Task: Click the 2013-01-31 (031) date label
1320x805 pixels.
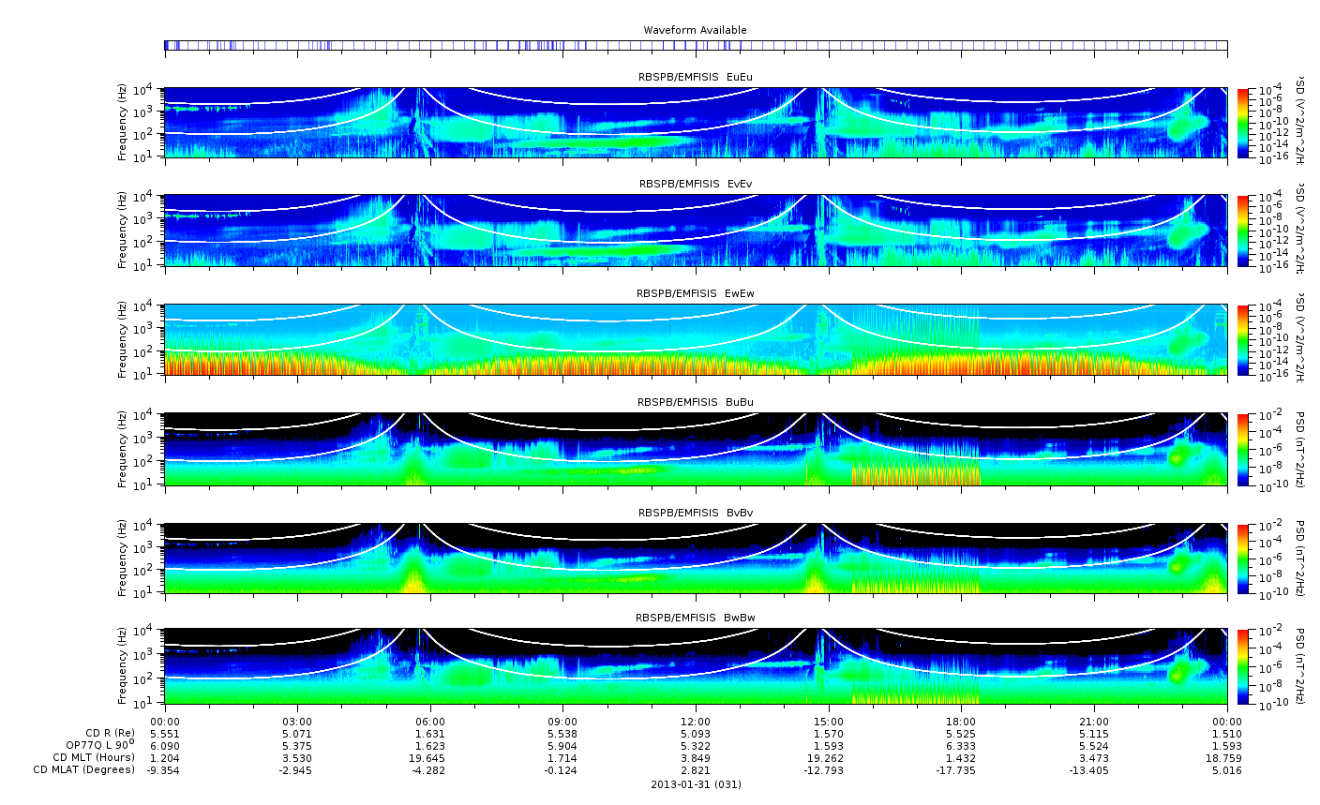Action: [696, 783]
